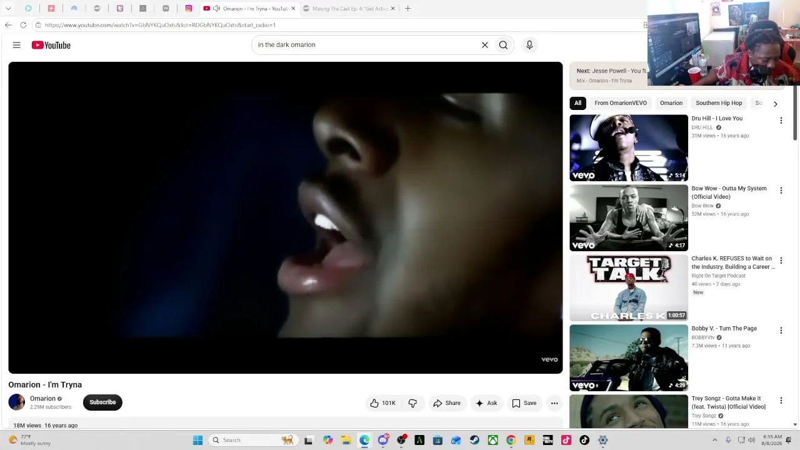This screenshot has height=450, width=800.
Task: Filter recommendations by Omarion chip
Action: (671, 103)
